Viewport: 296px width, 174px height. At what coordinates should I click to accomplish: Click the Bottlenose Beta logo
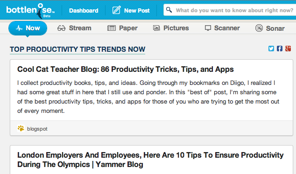pos(30,11)
